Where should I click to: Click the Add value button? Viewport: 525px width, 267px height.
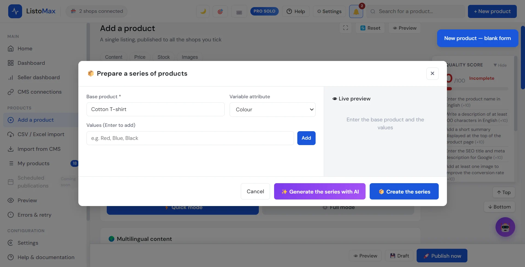[306, 138]
